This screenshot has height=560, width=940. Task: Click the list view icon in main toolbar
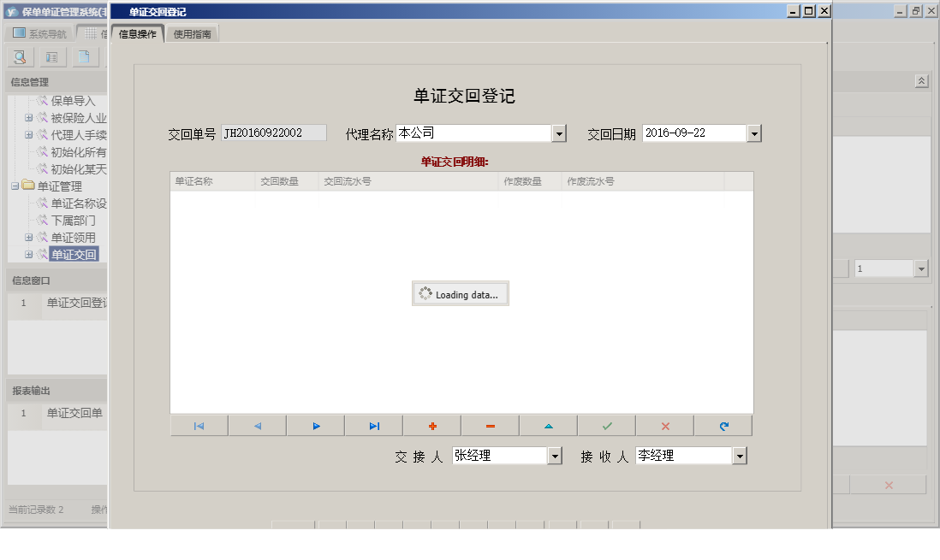point(52,57)
